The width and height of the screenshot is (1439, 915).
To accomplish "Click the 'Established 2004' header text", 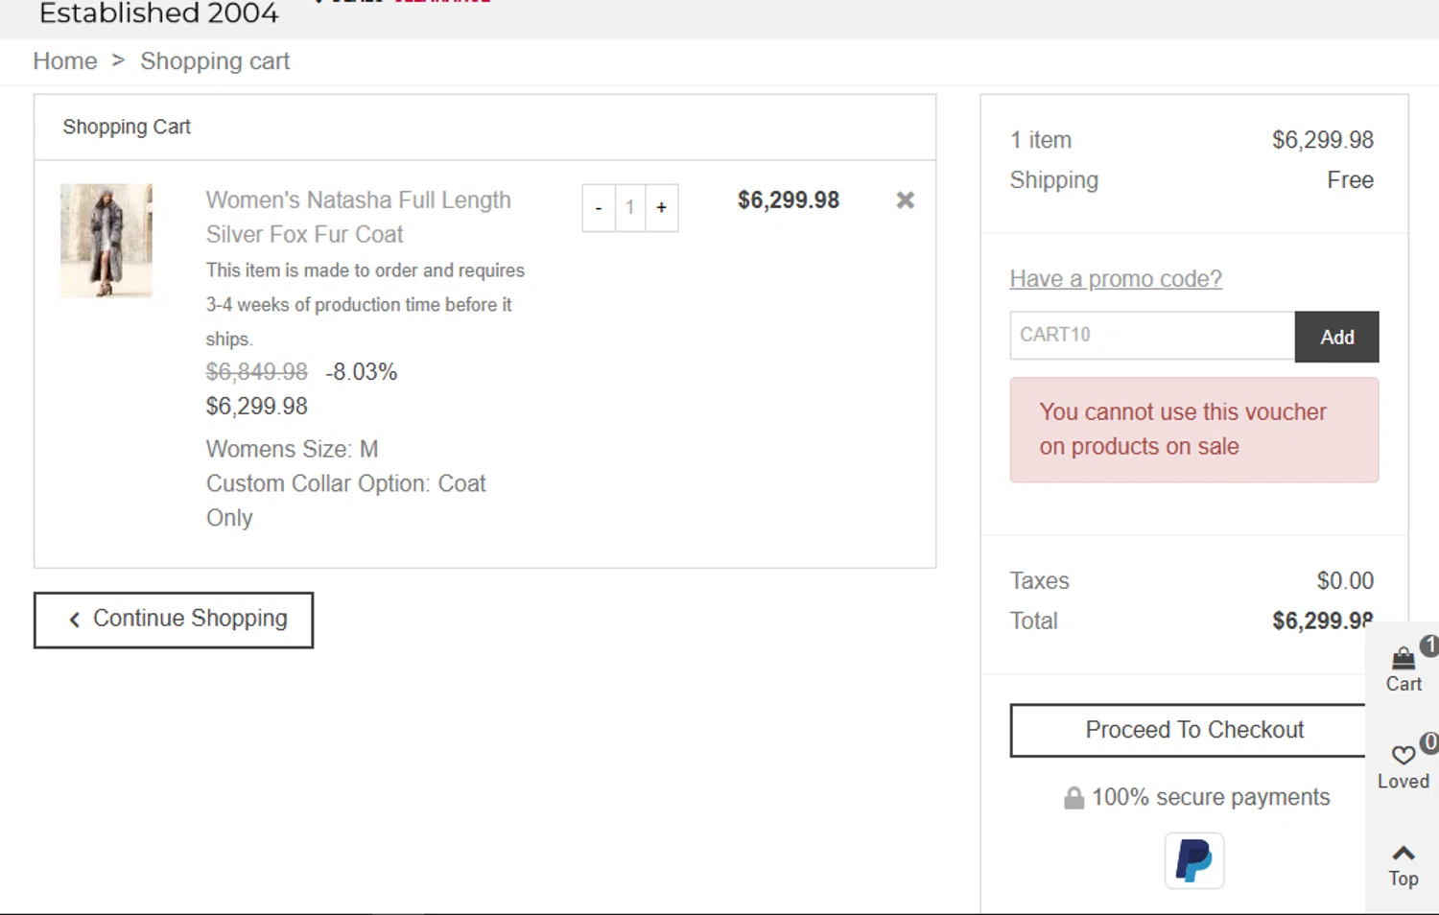I will [158, 13].
